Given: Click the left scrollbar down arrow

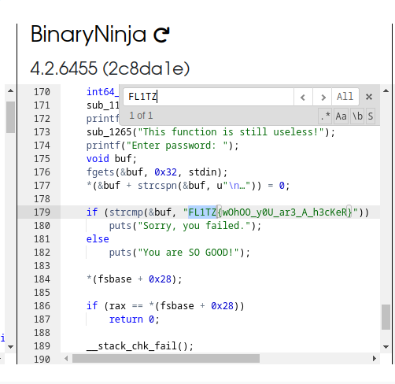Looking at the screenshot, I should pos(10,347).
